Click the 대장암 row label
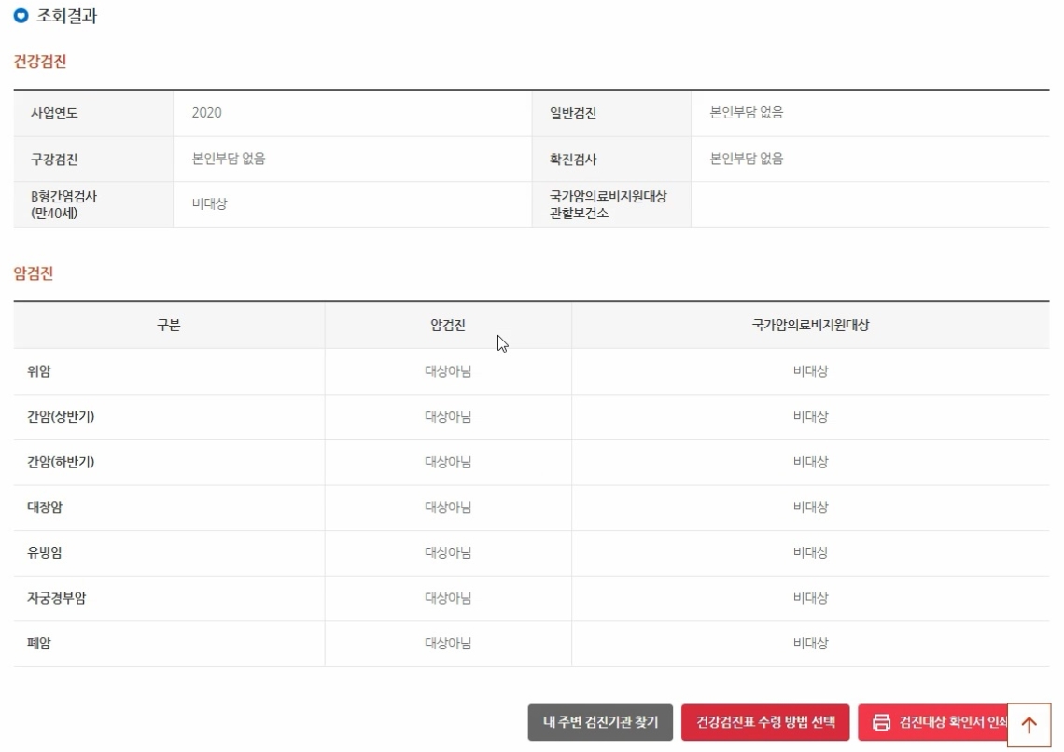The width and height of the screenshot is (1064, 752). [x=45, y=508]
